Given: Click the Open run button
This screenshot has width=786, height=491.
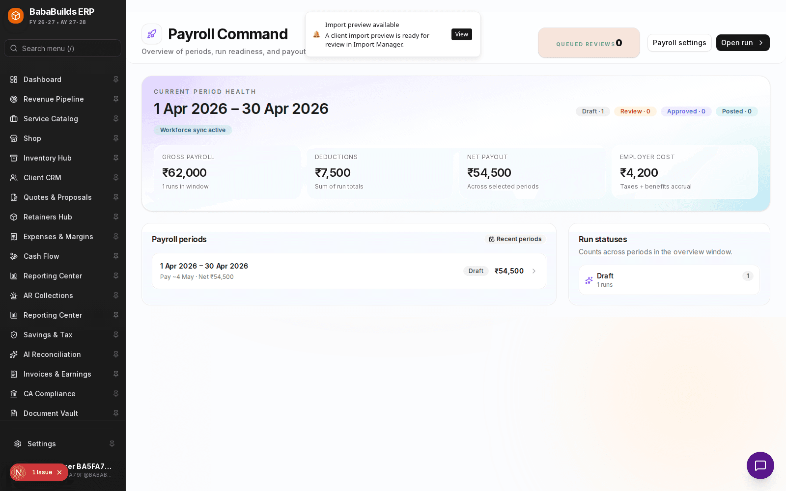Looking at the screenshot, I should [x=743, y=43].
